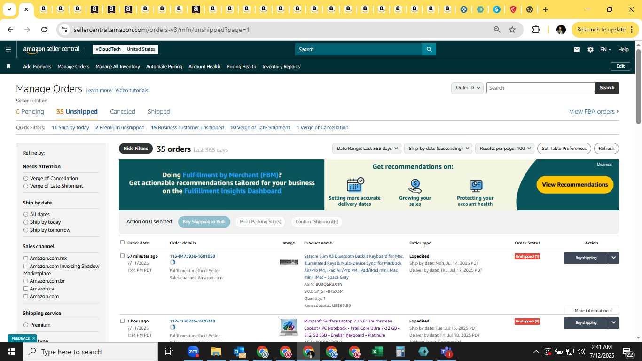Viewport: 642px width, 361px height.
Task: Open Outlook from the taskbar
Action: point(239,352)
